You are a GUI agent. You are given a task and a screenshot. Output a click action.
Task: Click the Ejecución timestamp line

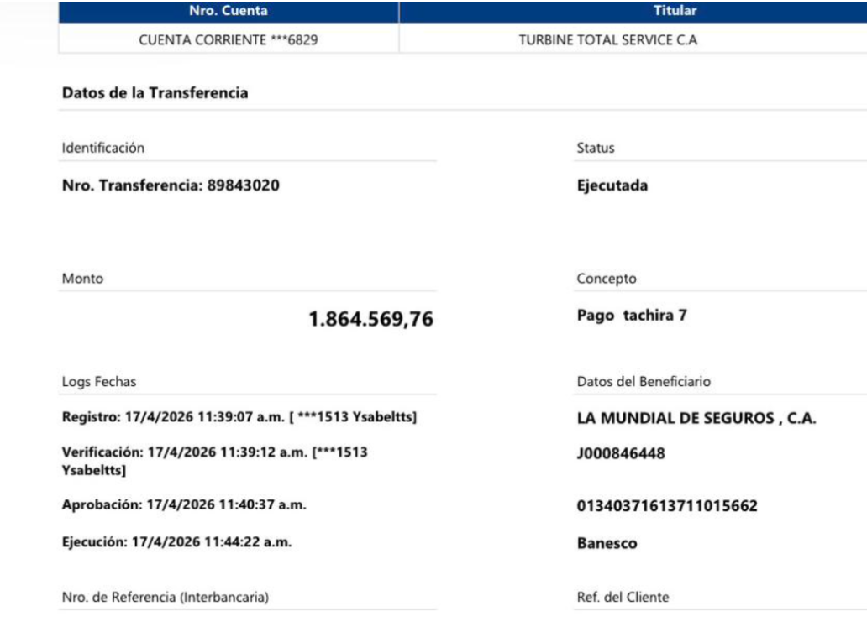click(176, 542)
